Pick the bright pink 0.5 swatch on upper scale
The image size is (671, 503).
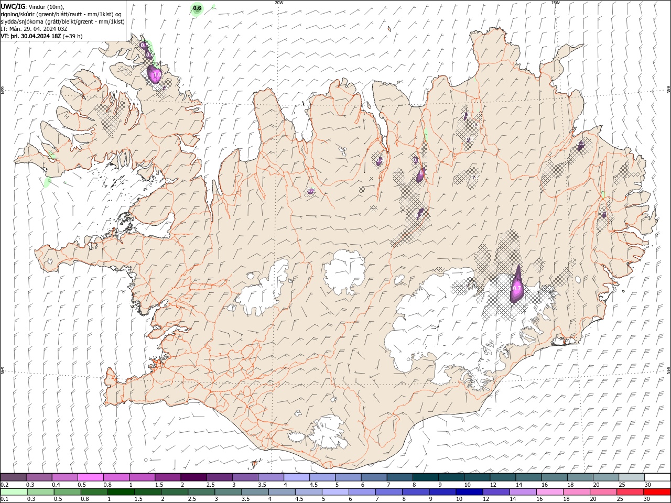91,477
